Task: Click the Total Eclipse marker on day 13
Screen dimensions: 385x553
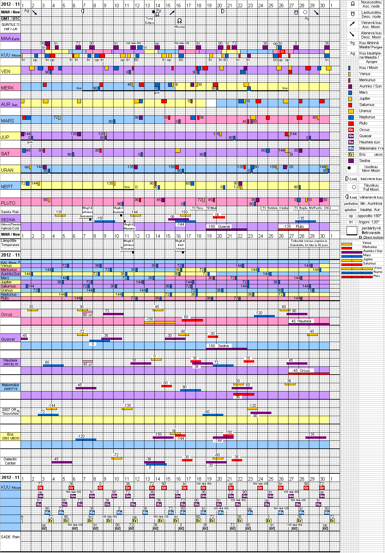Action: pyautogui.click(x=150, y=21)
